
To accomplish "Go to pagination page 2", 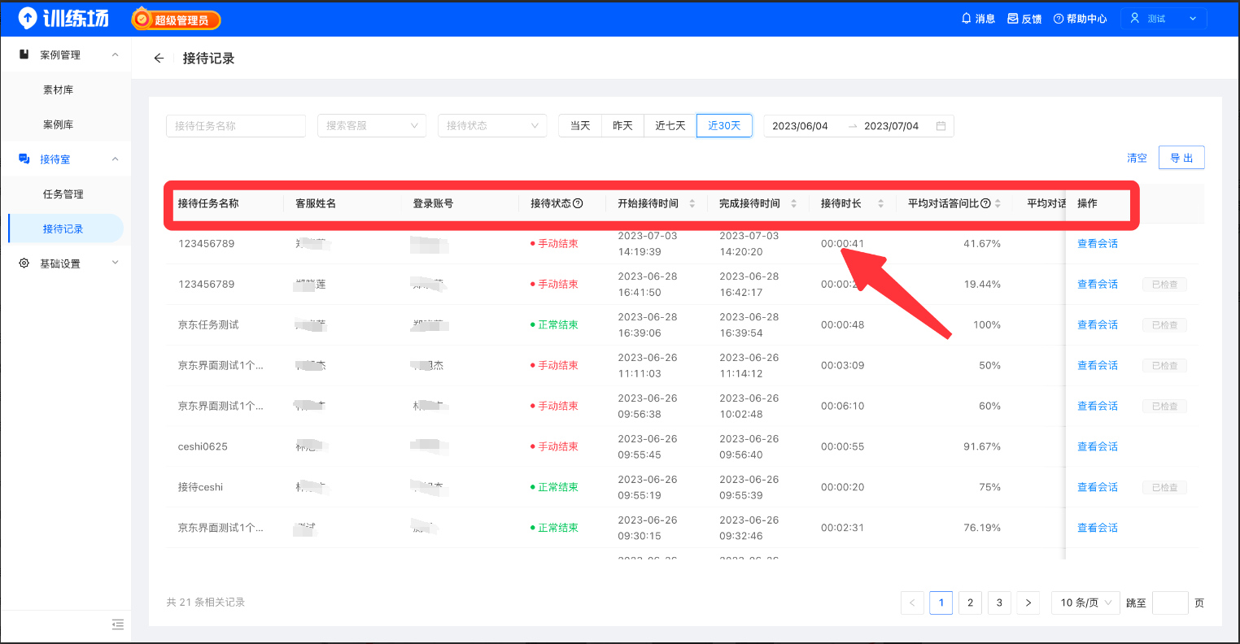I will click(970, 603).
